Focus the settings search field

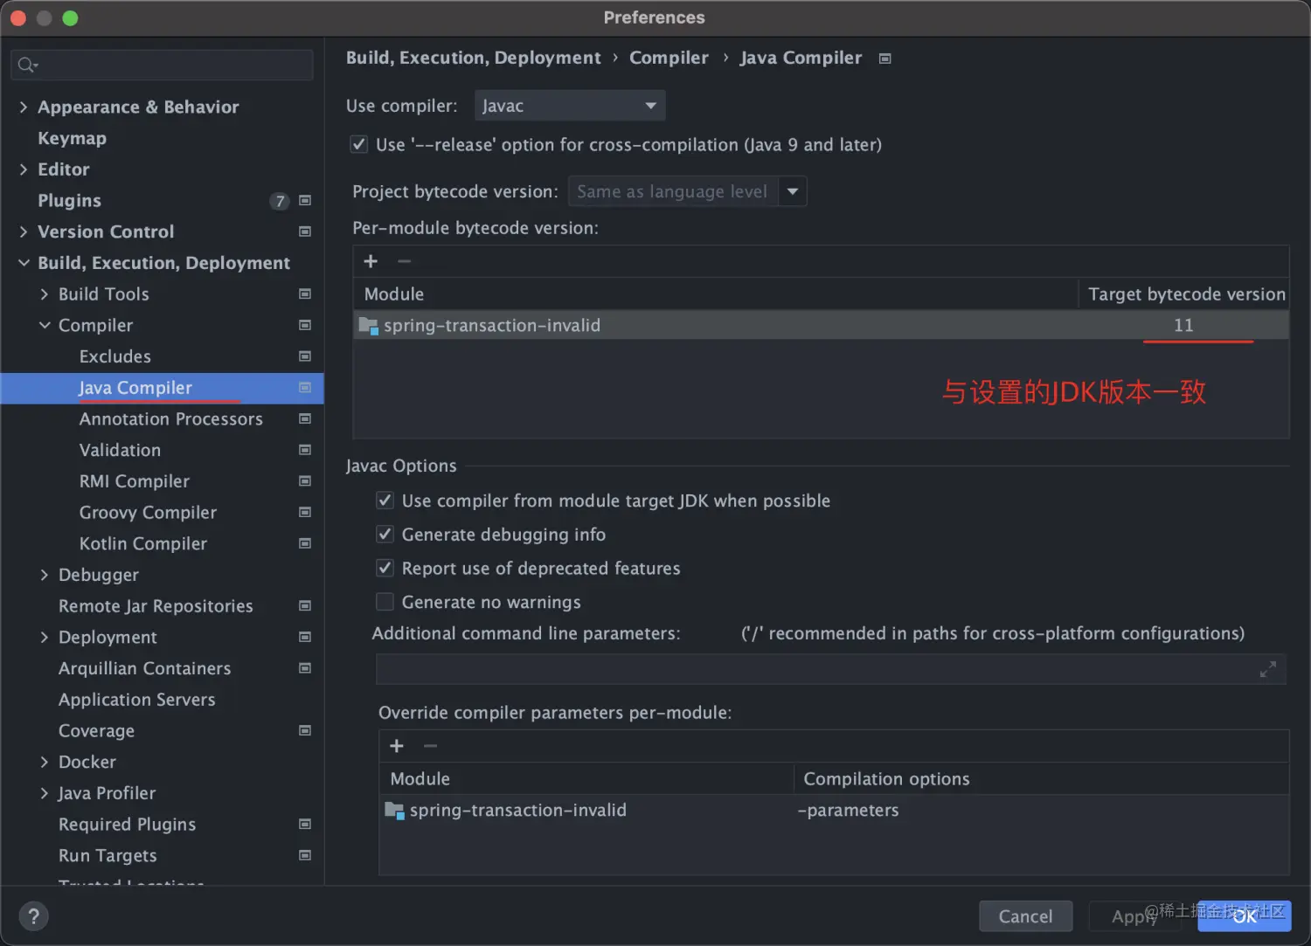(x=162, y=65)
